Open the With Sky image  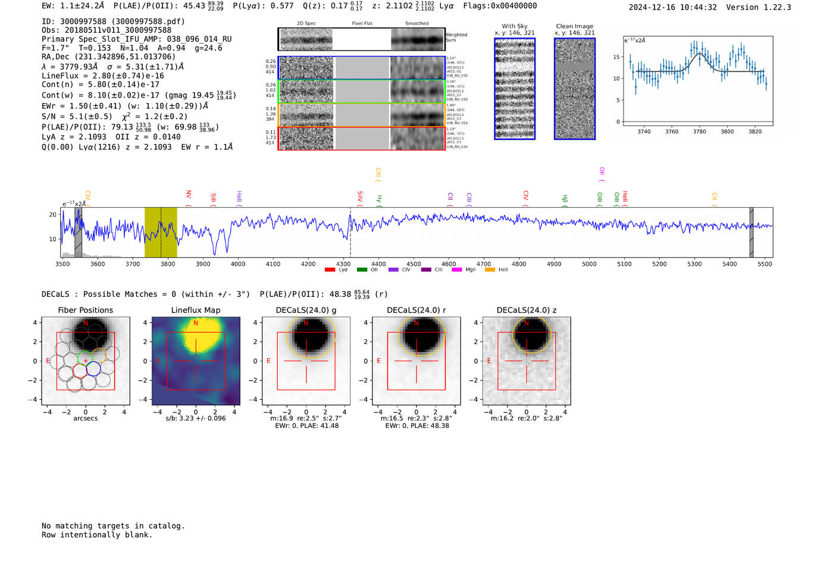515,89
